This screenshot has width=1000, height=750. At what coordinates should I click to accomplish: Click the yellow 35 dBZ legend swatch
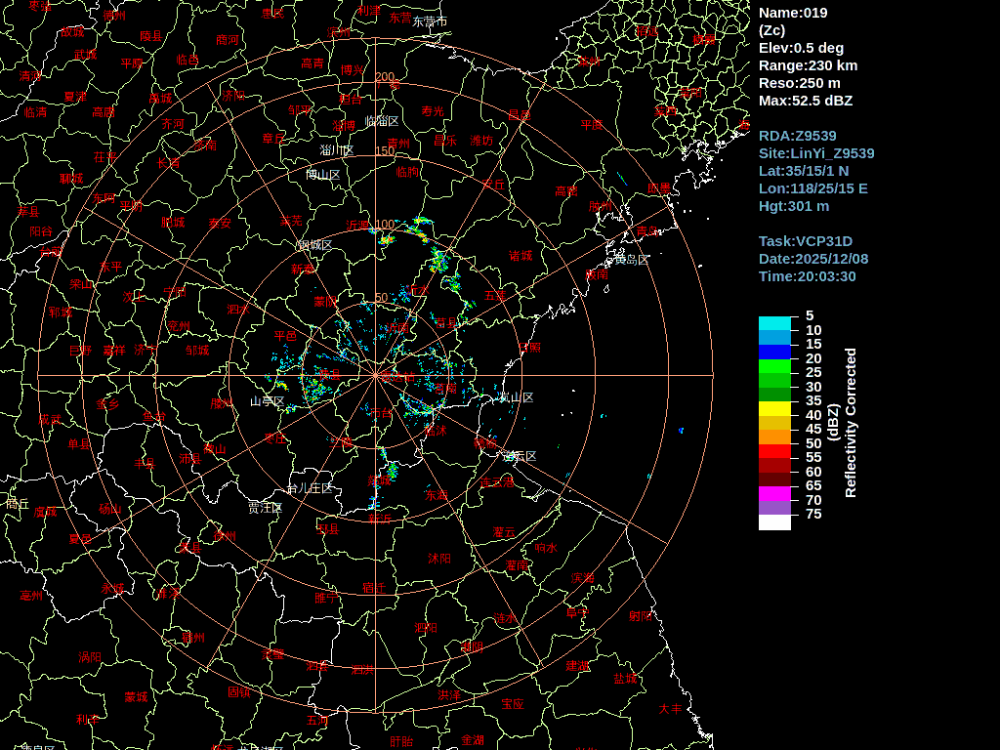[x=774, y=408]
